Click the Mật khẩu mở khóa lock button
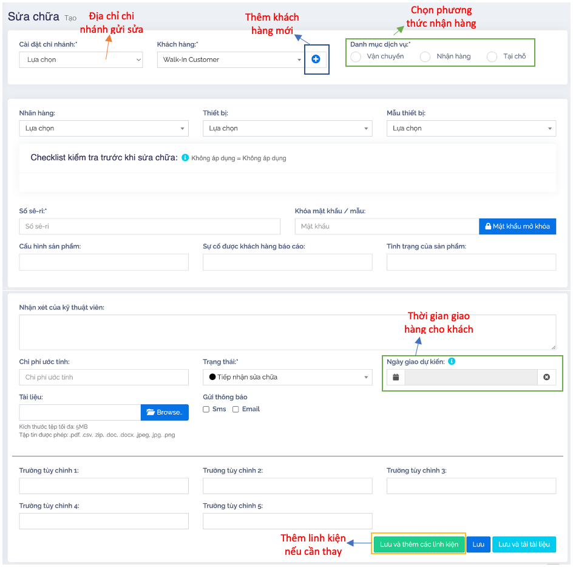Image resolution: width=573 pixels, height=567 pixels. coord(517,226)
